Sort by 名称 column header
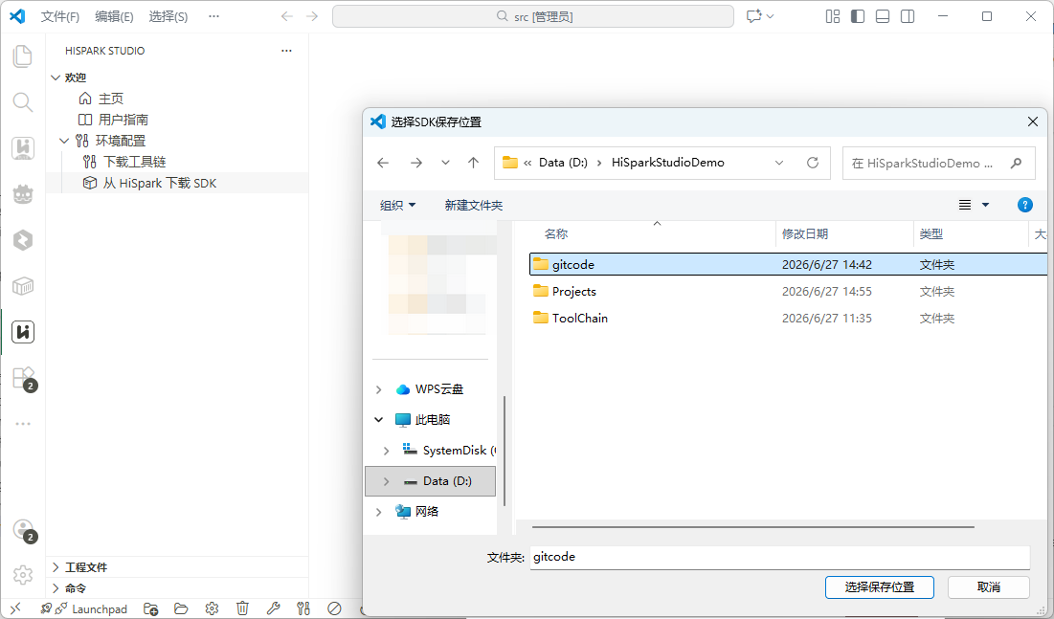 click(556, 233)
